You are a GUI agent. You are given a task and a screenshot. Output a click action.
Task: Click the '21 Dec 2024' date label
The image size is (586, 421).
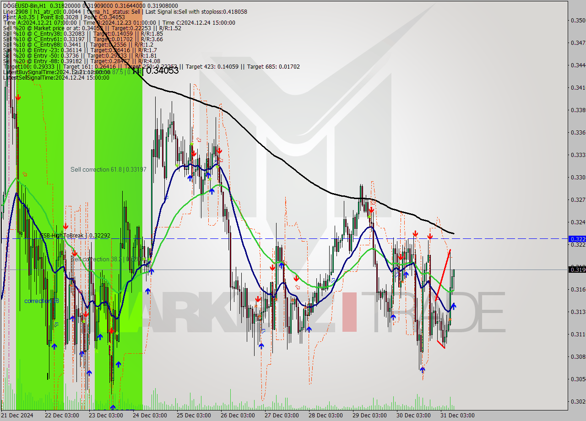(x=17, y=416)
